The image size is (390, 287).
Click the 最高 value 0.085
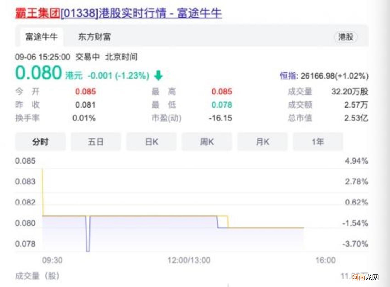click(x=222, y=91)
